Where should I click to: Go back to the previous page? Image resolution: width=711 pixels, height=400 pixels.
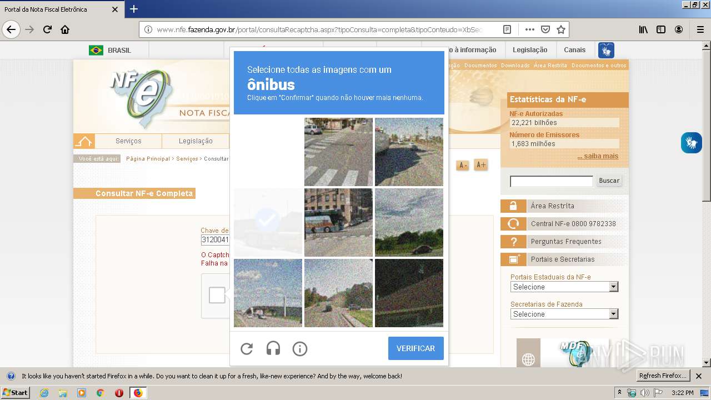(11, 29)
